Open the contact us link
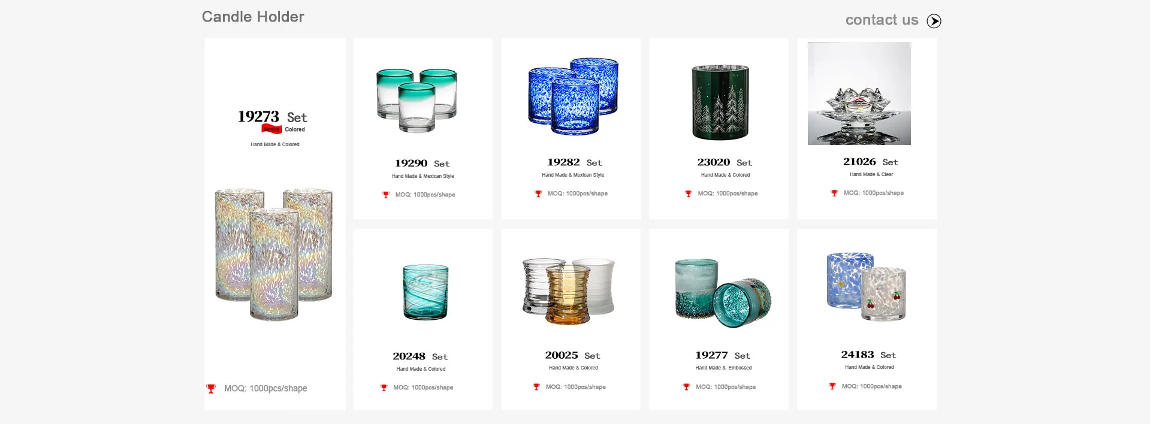The height and width of the screenshot is (424, 1150). click(882, 20)
